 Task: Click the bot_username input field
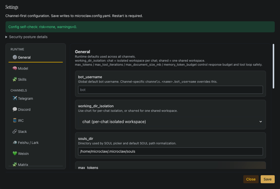tap(170, 90)
